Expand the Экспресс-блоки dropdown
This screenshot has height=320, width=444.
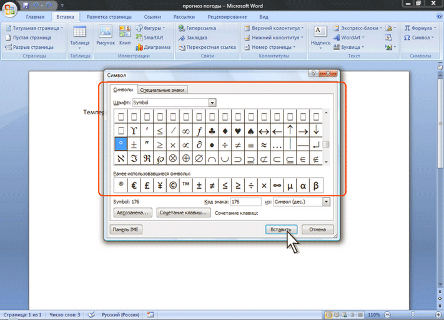(x=381, y=28)
